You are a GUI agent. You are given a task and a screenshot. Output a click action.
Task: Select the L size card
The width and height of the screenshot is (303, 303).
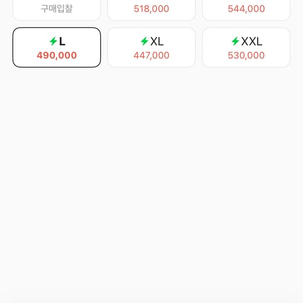pos(57,48)
